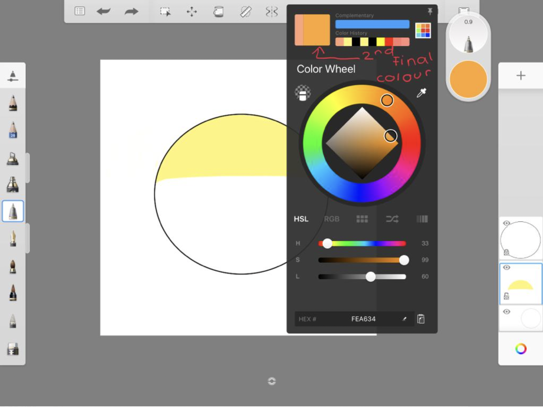Toggle transparency lock on circle layer
This screenshot has height=407, width=543.
click(x=506, y=252)
